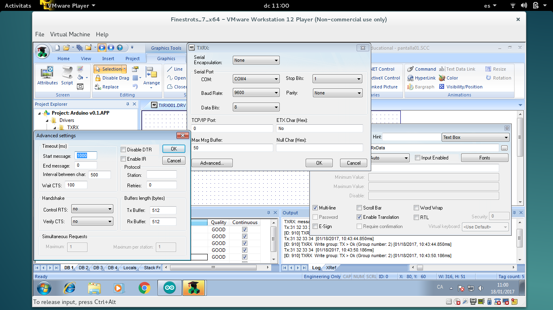
Task: Open the COM port dropdown
Action: click(256, 79)
